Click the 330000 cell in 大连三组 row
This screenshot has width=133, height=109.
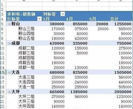tap(81, 77)
